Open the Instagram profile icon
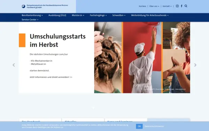 (177, 6)
